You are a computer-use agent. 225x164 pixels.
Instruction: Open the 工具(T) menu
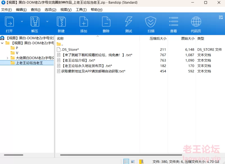(x=81, y=10)
